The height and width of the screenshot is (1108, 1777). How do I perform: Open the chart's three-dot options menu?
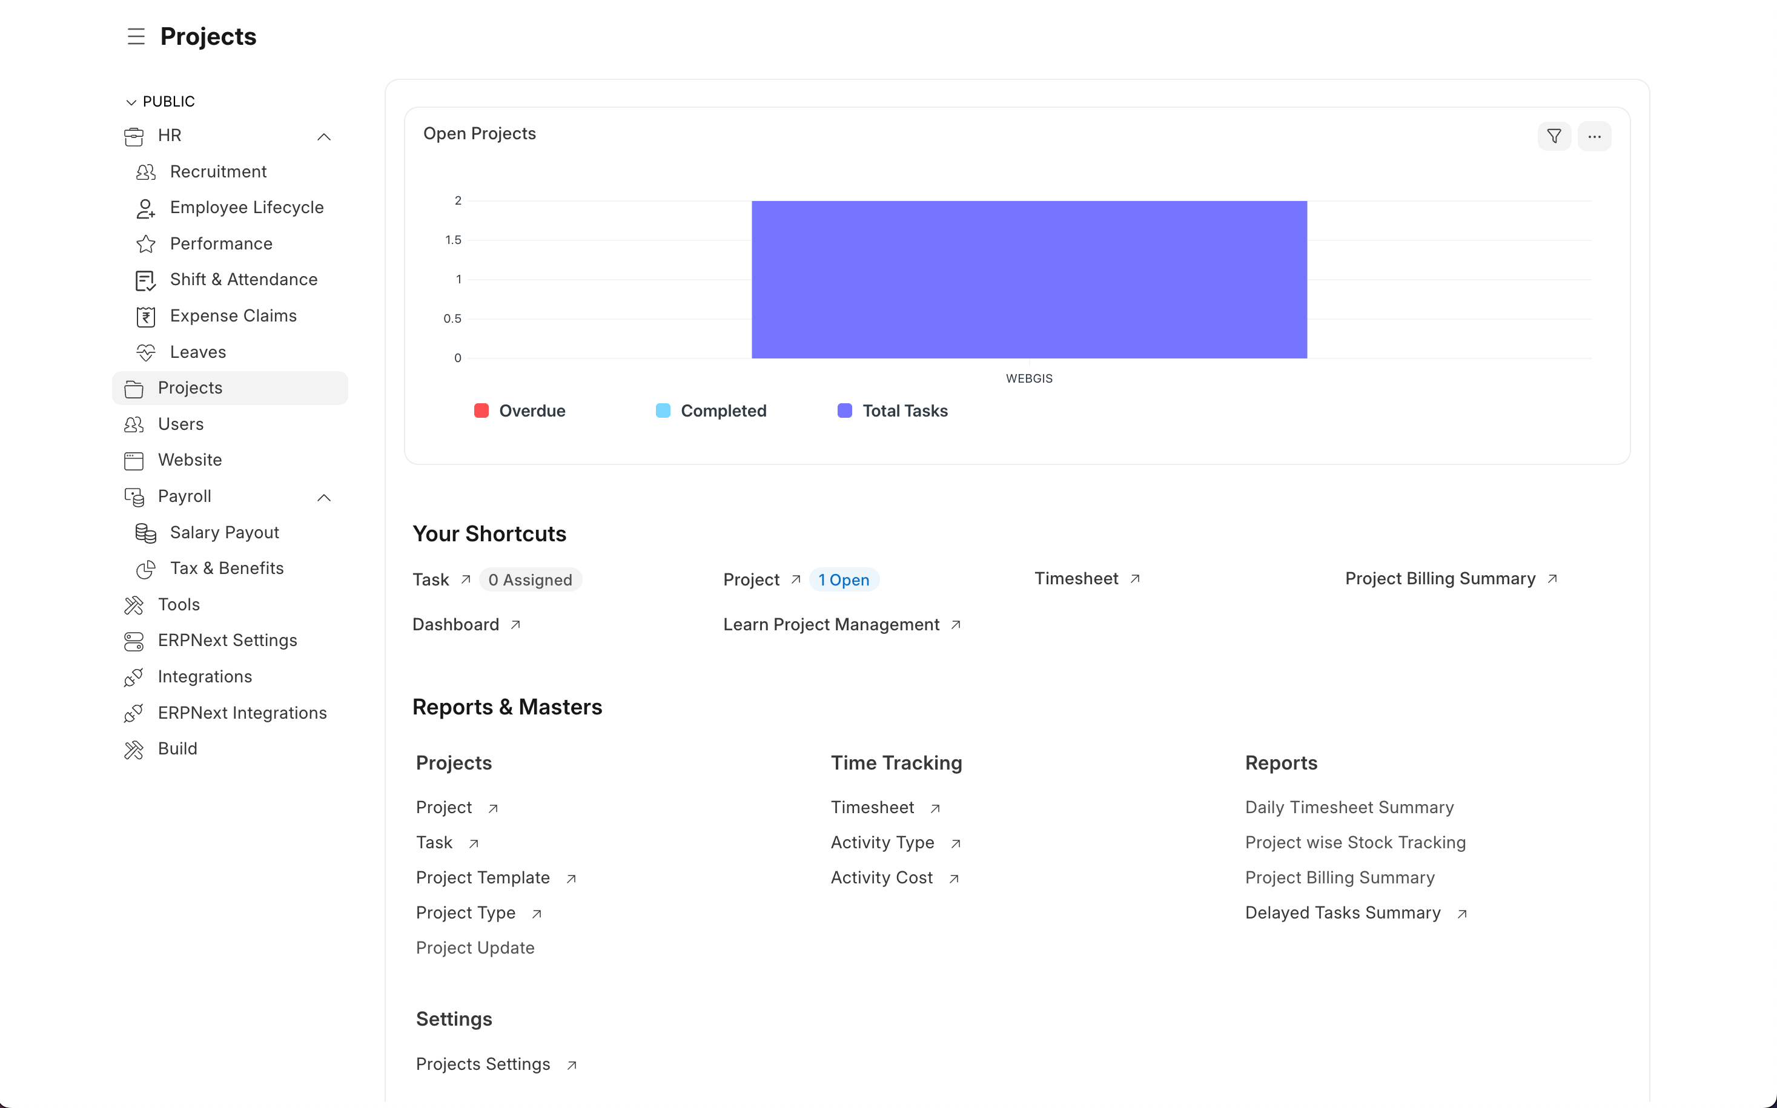(1595, 136)
